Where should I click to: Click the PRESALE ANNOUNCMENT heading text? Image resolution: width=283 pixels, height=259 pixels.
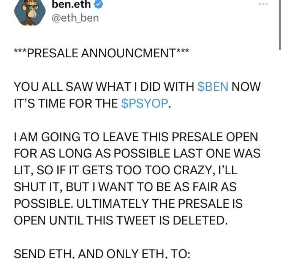pyautogui.click(x=101, y=53)
